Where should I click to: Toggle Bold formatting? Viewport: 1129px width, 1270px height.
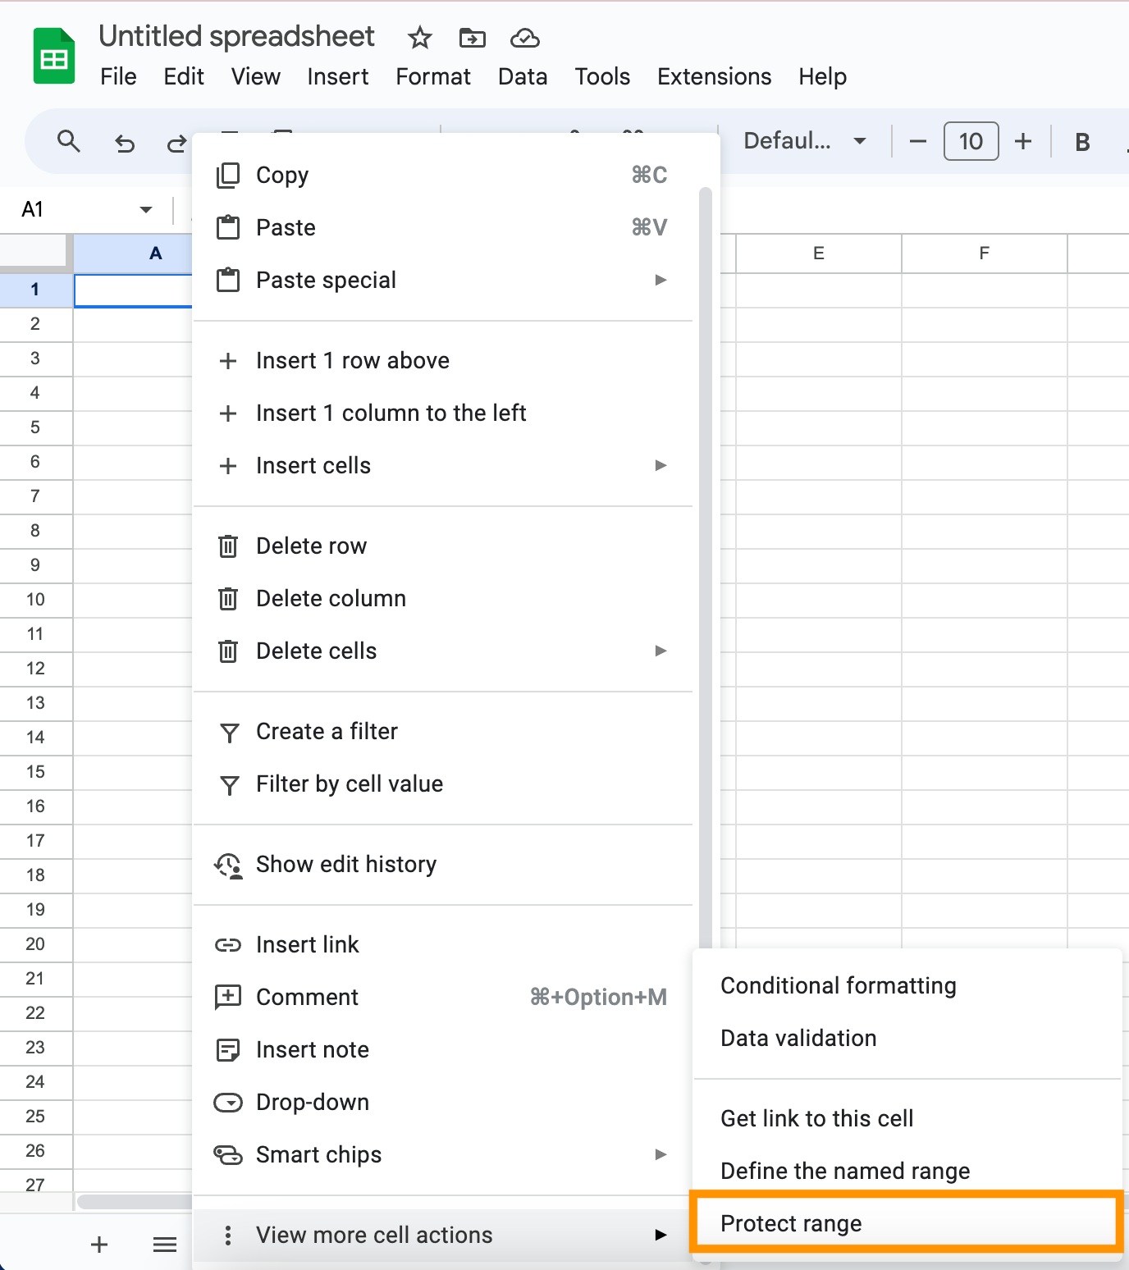[x=1082, y=142]
